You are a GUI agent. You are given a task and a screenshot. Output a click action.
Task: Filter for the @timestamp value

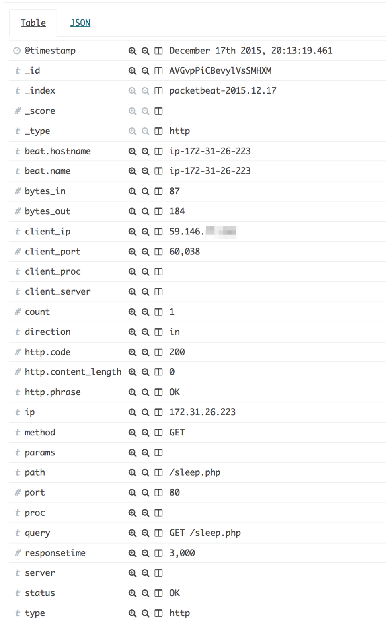(132, 51)
